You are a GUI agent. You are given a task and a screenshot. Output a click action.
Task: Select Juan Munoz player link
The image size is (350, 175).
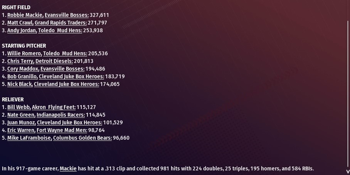(x=22, y=122)
